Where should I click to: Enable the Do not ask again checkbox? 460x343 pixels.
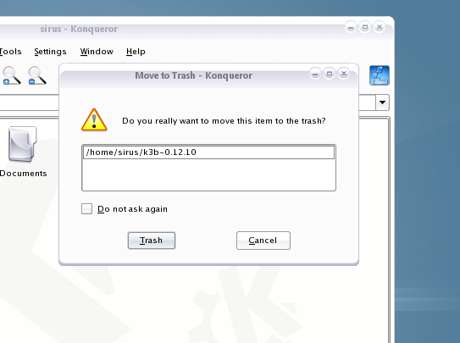87,208
